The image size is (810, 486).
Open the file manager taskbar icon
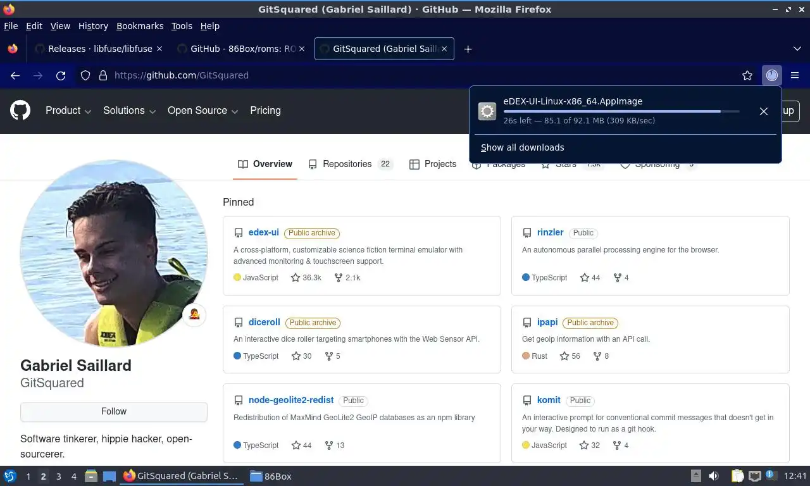coord(91,477)
